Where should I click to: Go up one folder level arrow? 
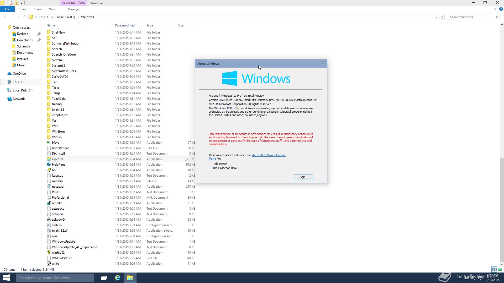pyautogui.click(x=25, y=17)
